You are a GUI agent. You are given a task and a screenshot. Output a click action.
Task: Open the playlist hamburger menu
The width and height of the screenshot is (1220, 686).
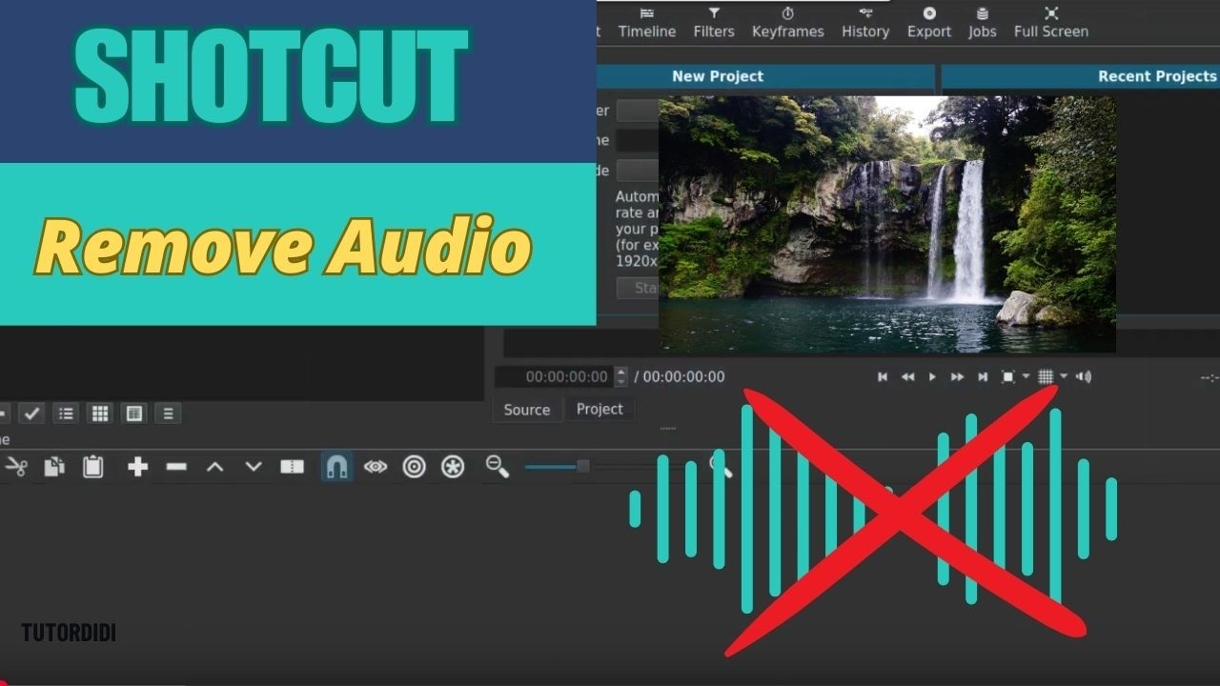coord(168,414)
